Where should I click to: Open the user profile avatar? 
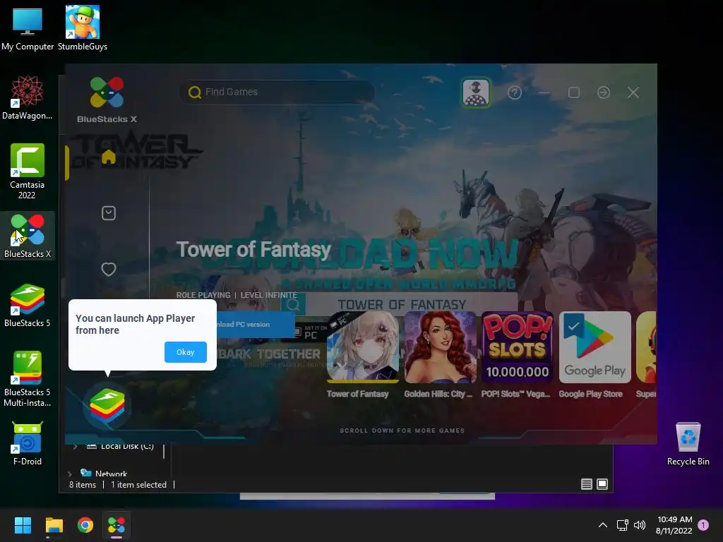(475, 92)
